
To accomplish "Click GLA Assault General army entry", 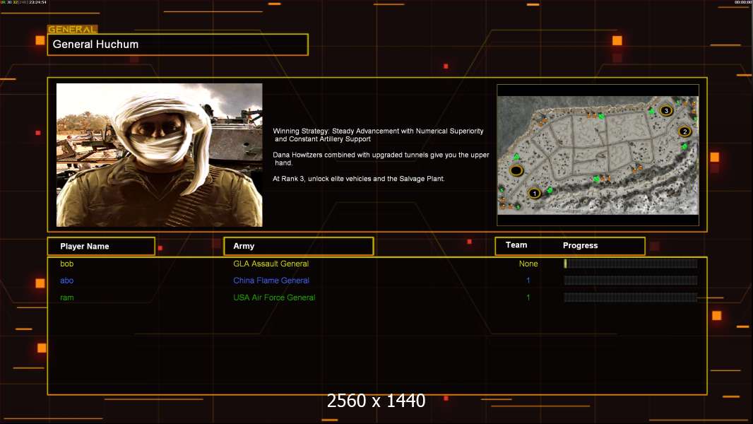I will 271,264.
